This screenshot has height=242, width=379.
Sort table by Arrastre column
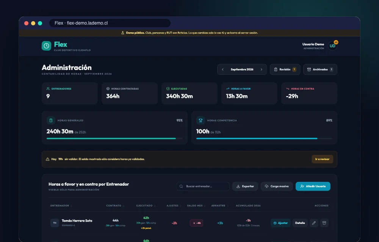tap(220, 206)
